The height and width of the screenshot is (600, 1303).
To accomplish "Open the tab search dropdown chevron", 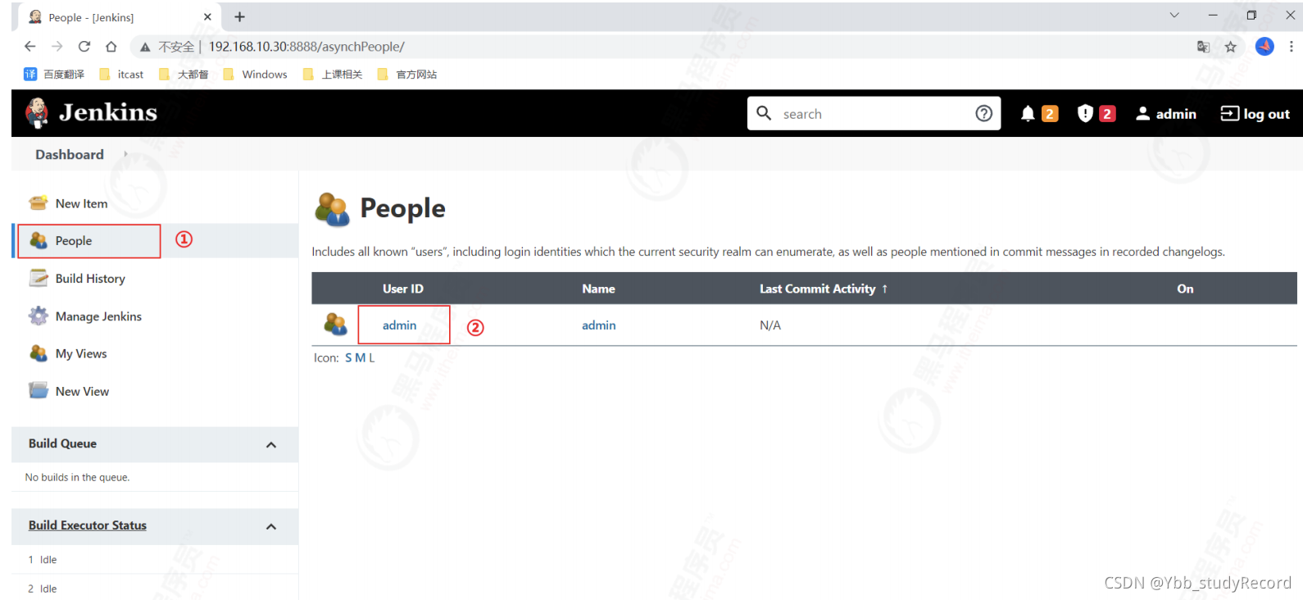I will (1174, 15).
